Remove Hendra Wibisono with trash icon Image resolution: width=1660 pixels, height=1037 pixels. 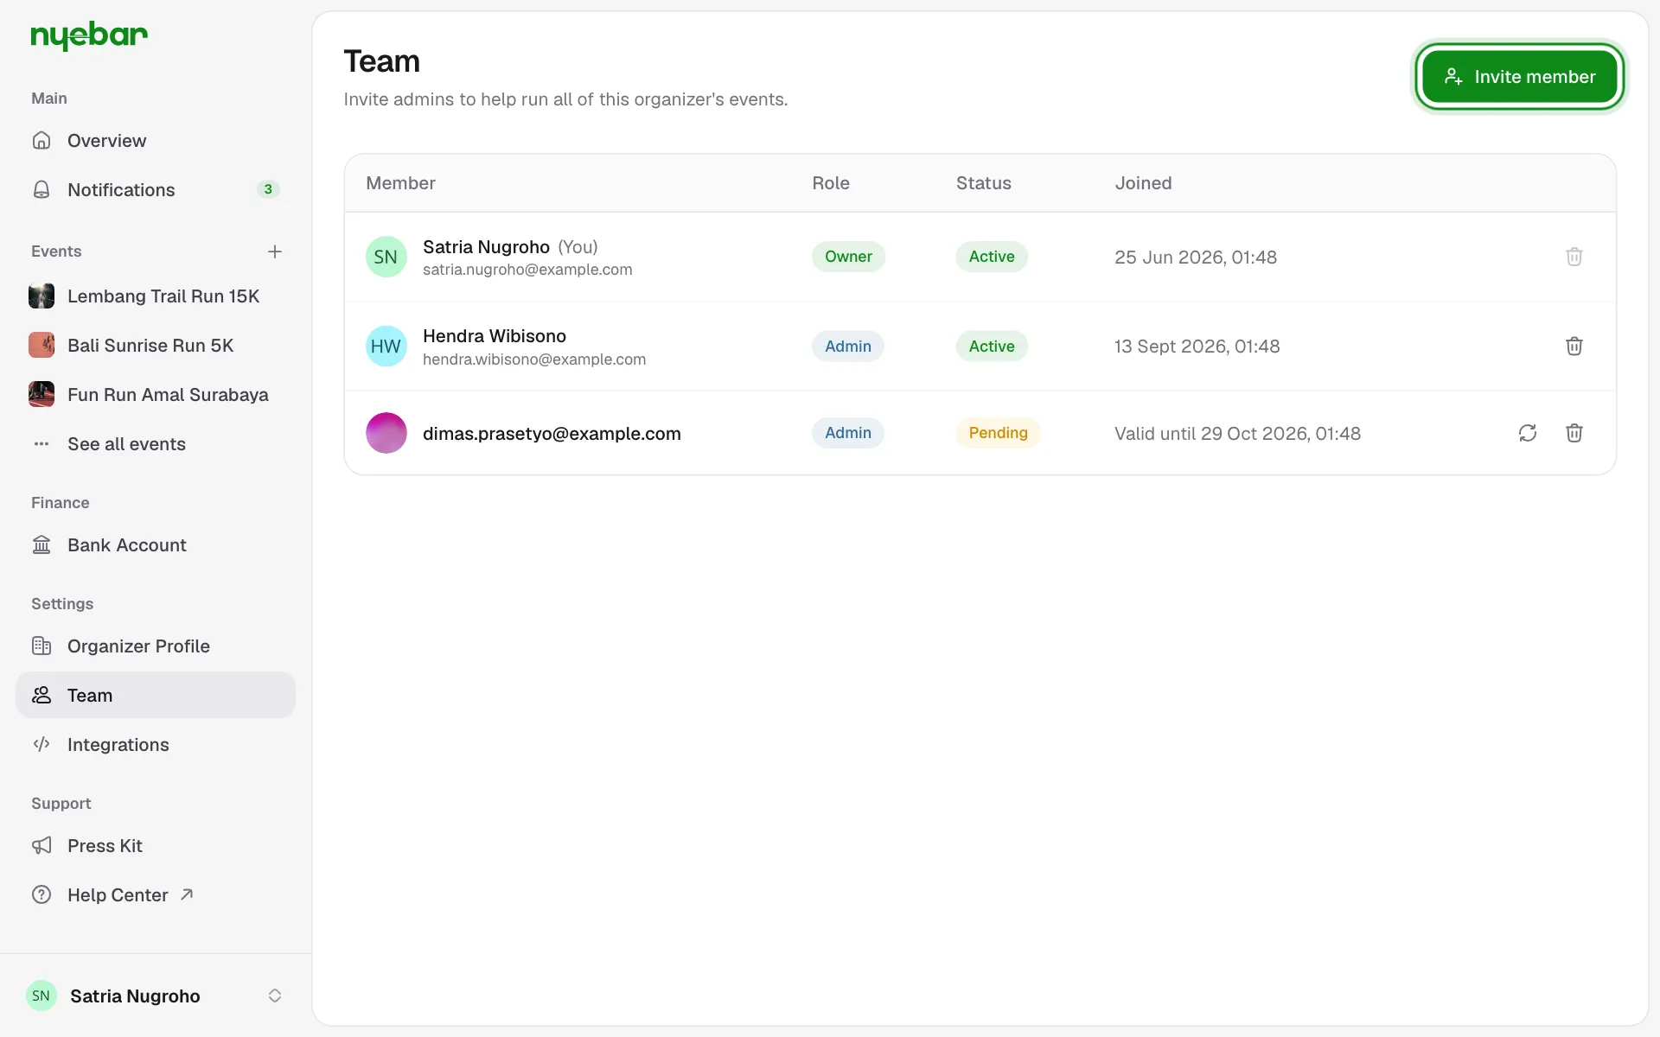coord(1574,347)
